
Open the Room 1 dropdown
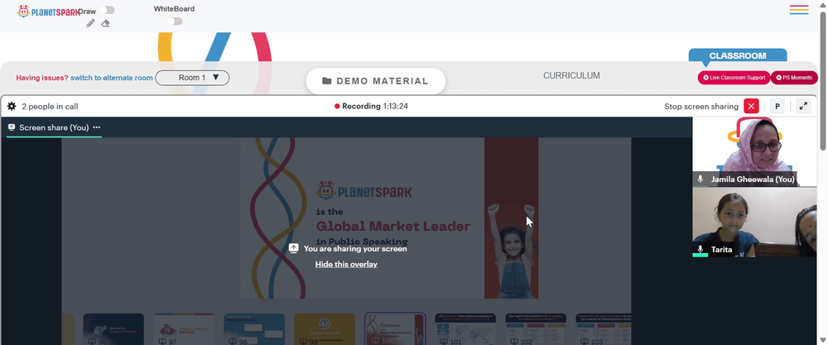(x=192, y=78)
